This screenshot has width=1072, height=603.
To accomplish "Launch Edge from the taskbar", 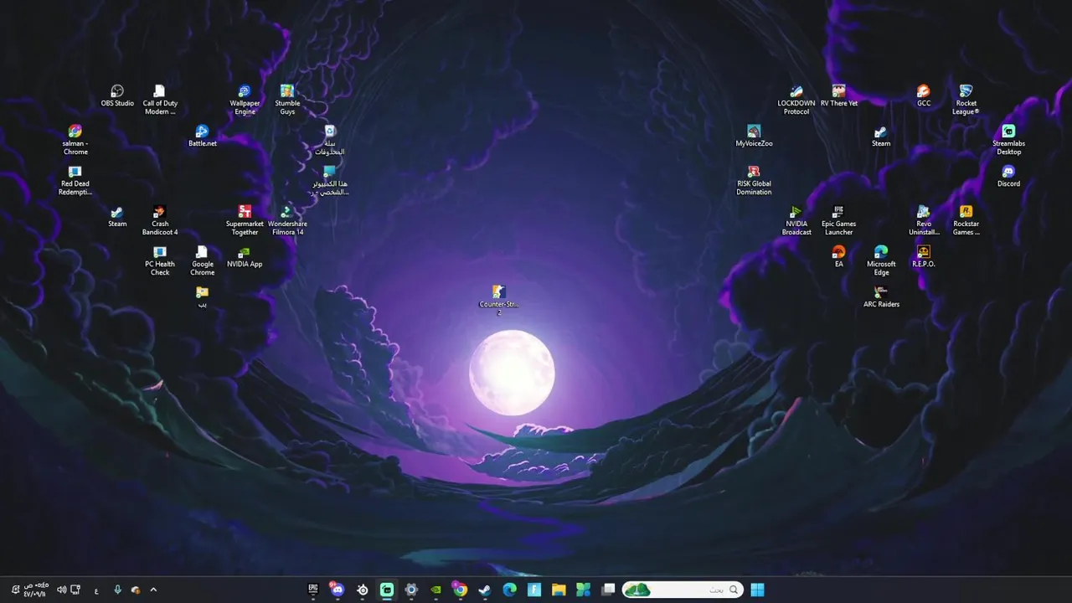I will point(509,590).
